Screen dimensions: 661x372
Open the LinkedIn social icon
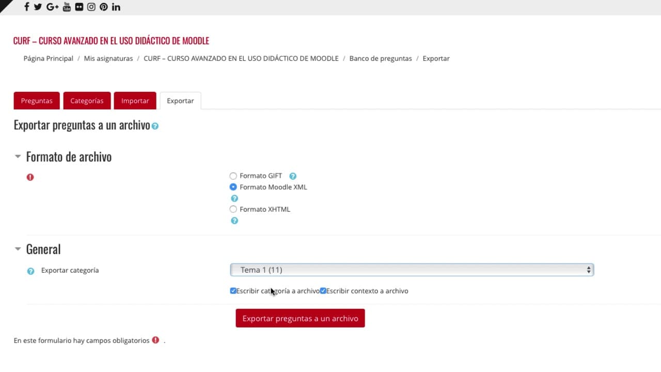click(116, 7)
